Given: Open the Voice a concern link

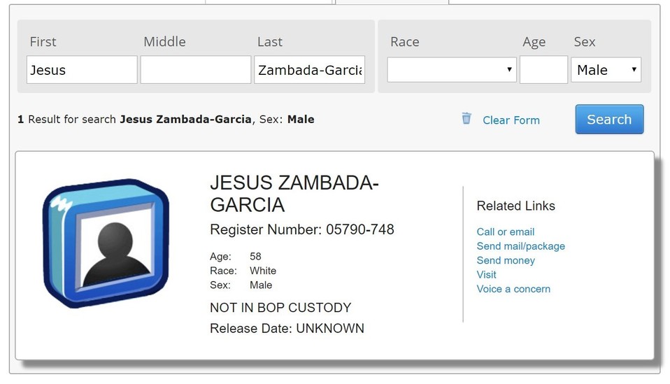Looking at the screenshot, I should (513, 289).
